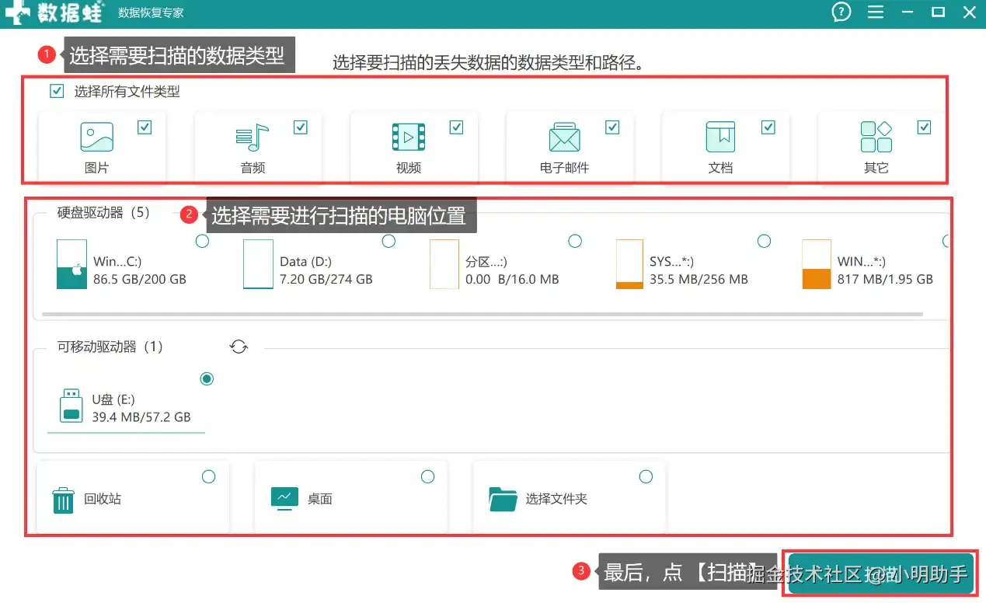Select the 16.0 MB partition radio button

click(x=575, y=242)
